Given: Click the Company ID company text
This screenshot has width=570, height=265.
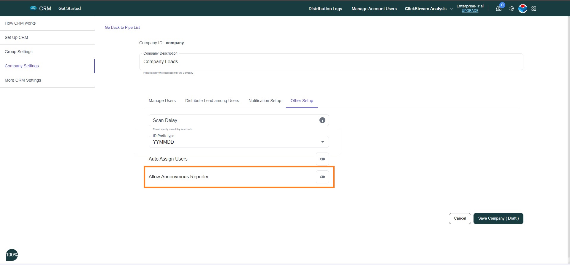Looking at the screenshot, I should click(161, 43).
